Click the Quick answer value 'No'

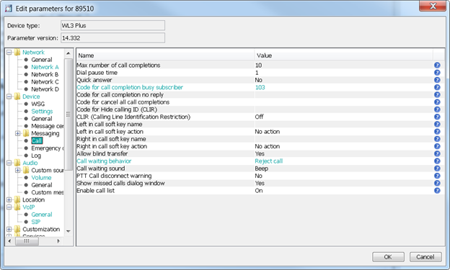click(x=259, y=80)
